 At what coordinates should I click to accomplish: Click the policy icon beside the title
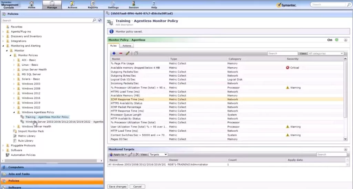pyautogui.click(x=110, y=22)
